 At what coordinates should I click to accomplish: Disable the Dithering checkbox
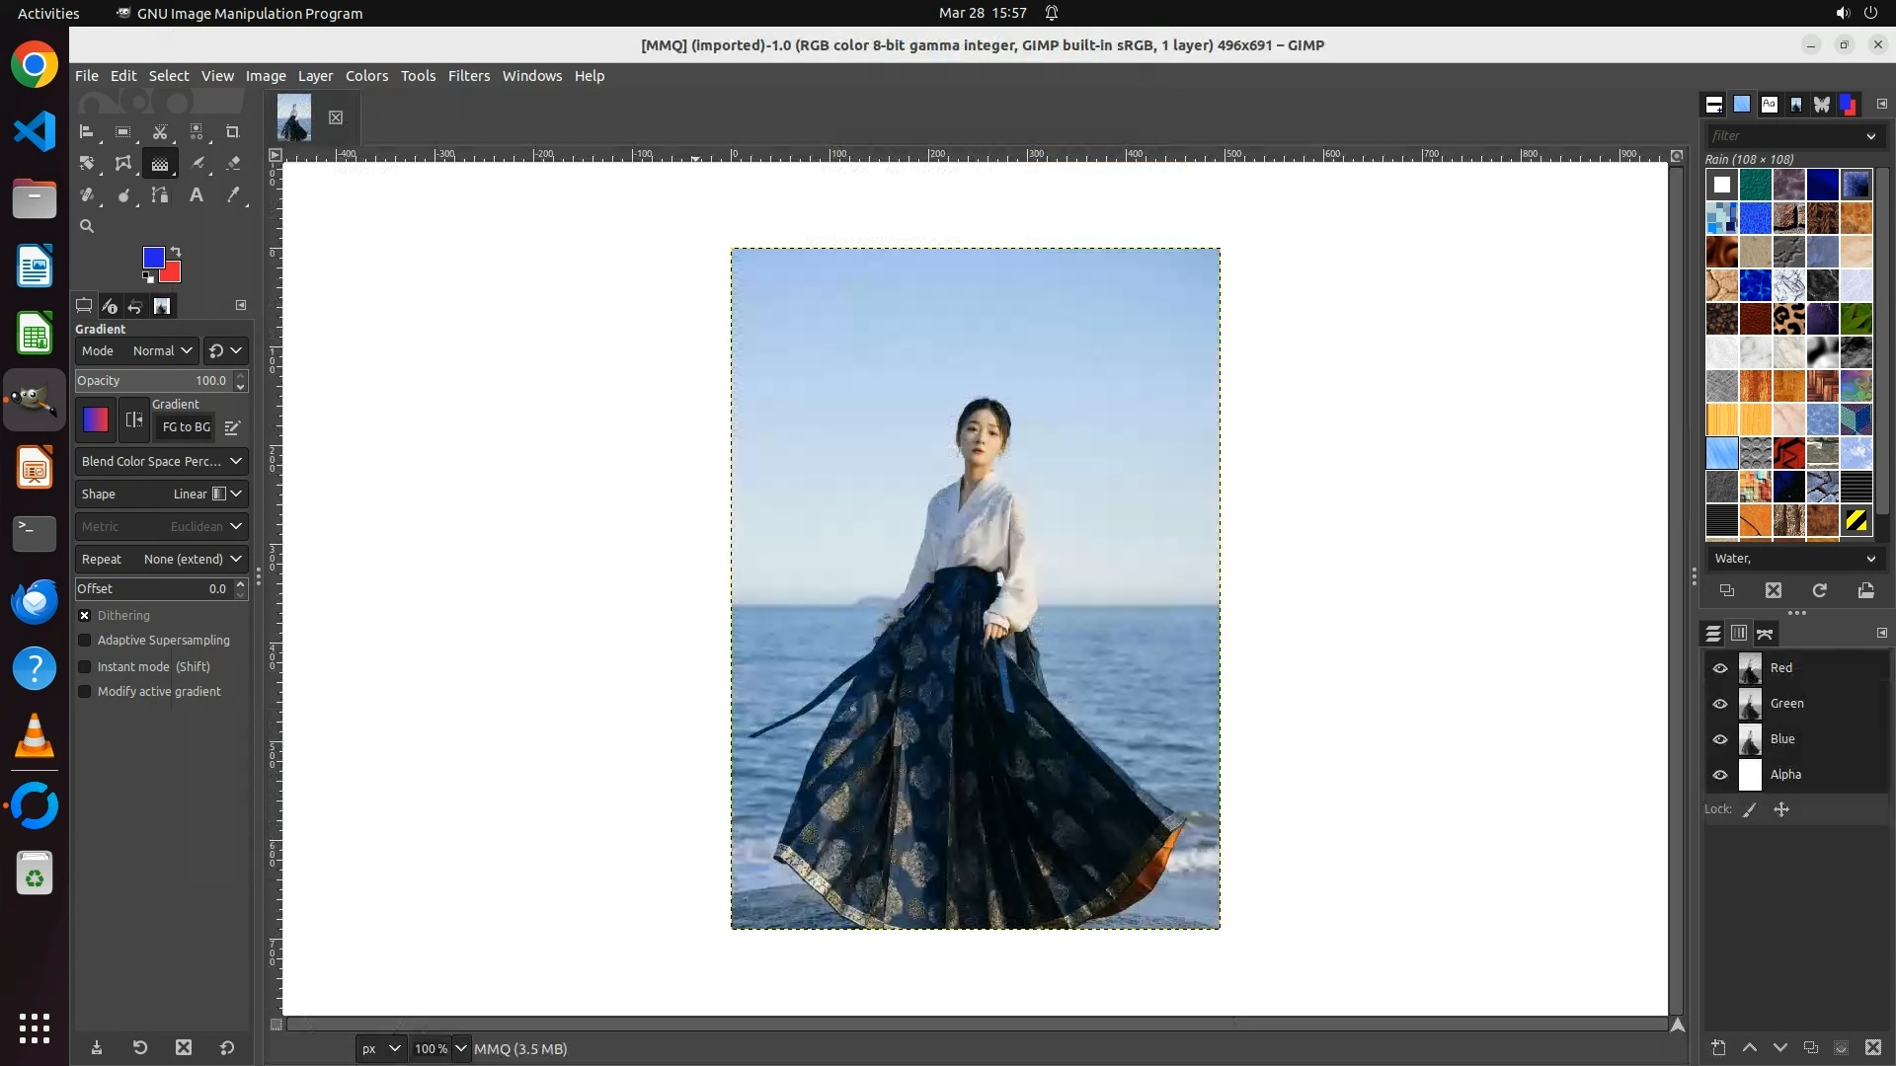click(x=85, y=615)
